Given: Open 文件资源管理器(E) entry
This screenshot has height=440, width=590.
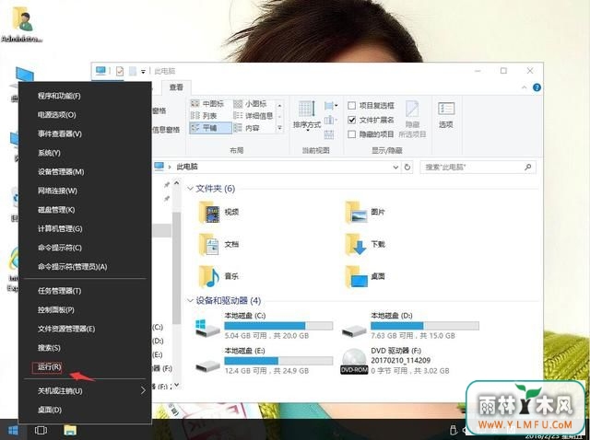Looking at the screenshot, I should (66, 329).
